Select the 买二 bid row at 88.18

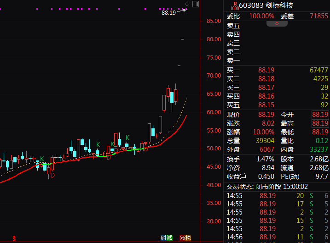pyautogui.click(x=266, y=79)
